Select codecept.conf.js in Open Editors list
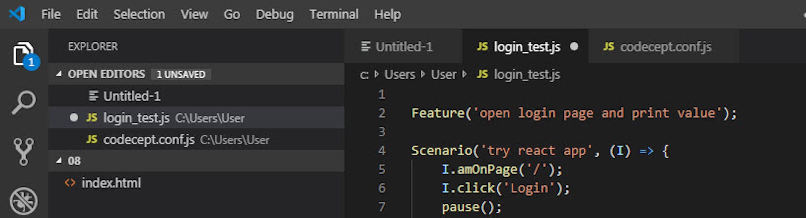Viewport: 806px width, 218px height. (x=196, y=139)
